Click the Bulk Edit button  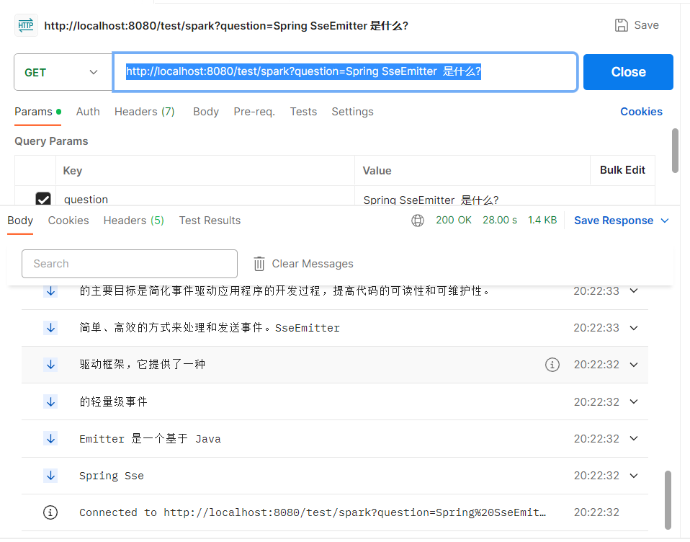622,171
